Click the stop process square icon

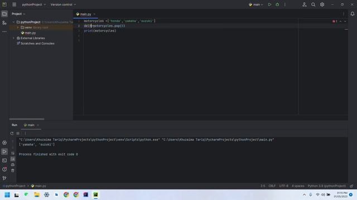[x=18, y=133]
